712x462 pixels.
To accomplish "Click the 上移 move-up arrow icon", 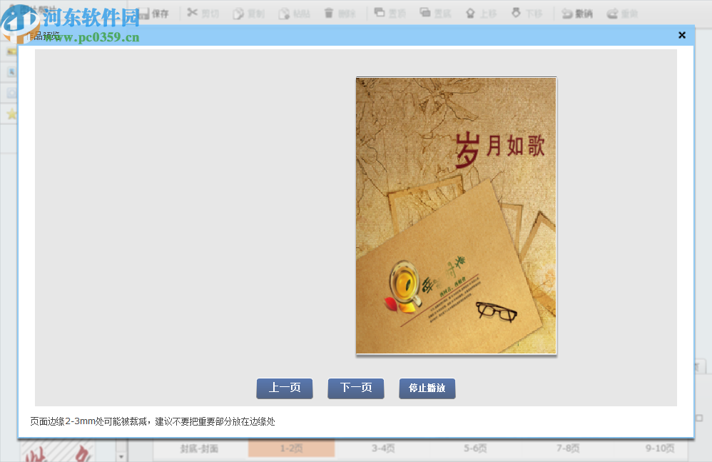I will (x=472, y=13).
